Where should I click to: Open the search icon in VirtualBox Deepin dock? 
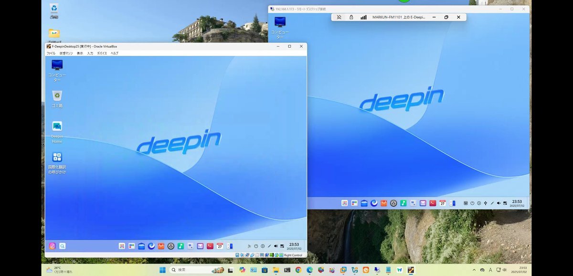(62, 246)
